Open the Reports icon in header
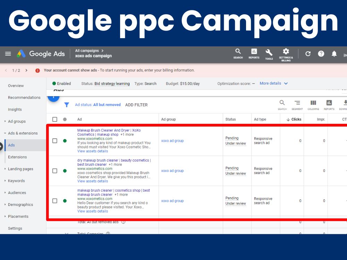 click(254, 54)
